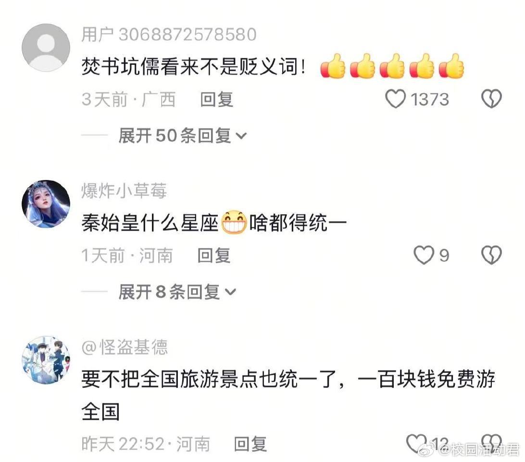Screen dimensions: 525x462
Task: Open 爆炸小草莓's profile avatar
Action: tap(46, 204)
